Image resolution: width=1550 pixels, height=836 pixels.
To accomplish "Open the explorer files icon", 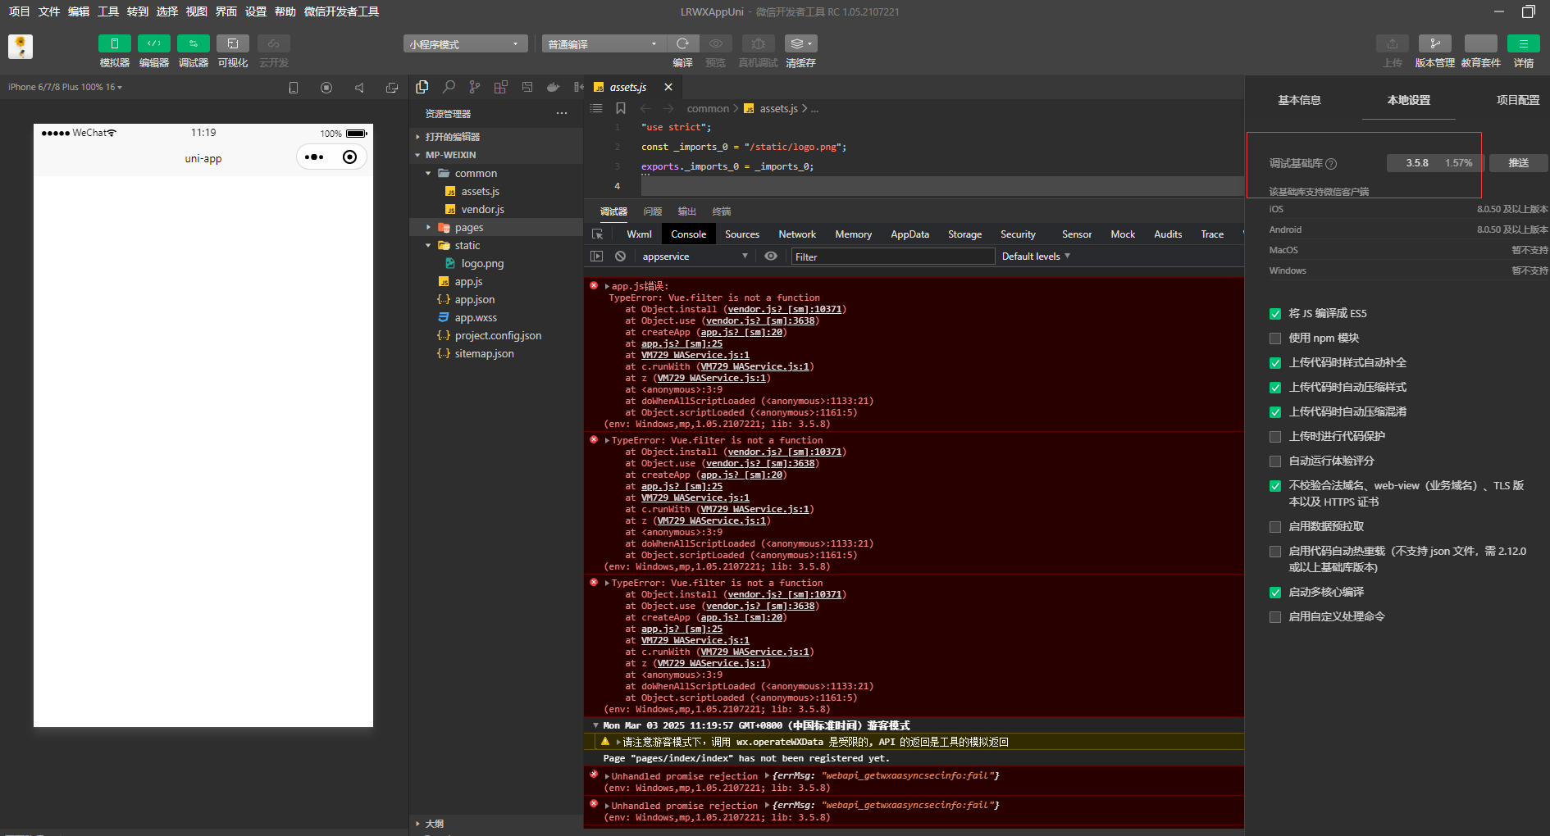I will pos(422,87).
